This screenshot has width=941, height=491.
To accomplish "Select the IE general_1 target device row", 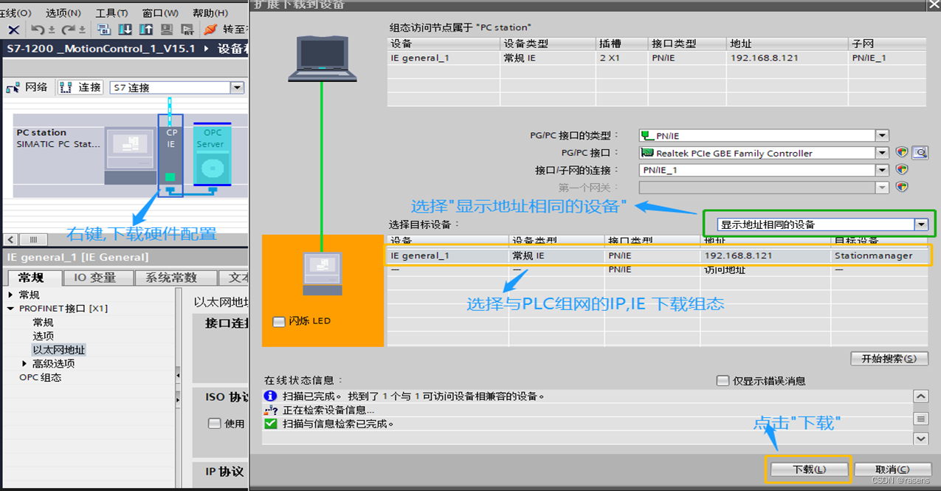I will click(658, 255).
